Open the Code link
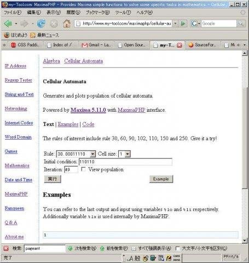The image size is (249, 263). pos(88,124)
